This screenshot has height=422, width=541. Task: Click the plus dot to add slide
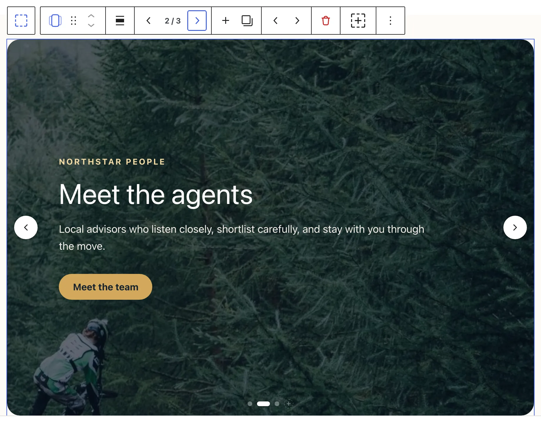coord(289,404)
